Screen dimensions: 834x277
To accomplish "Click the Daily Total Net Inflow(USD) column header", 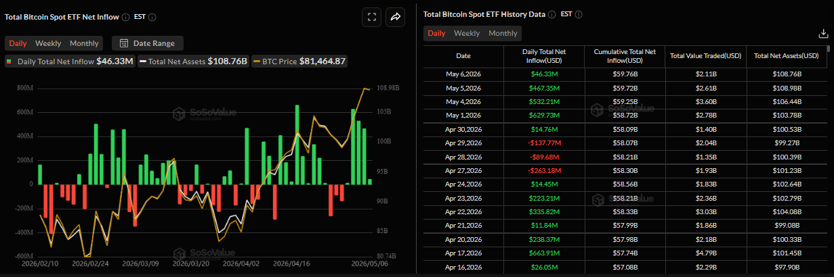I will pos(544,56).
